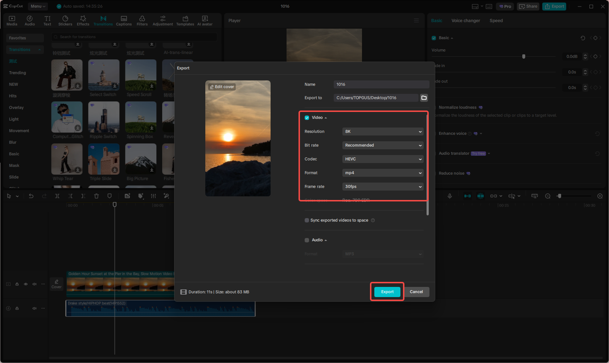
Task: Check the Sync exported videos to space option
Action: pos(306,220)
